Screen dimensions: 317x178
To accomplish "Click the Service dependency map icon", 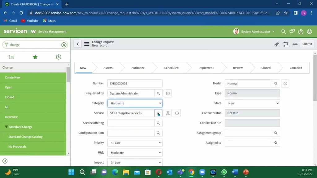I will tap(168, 113).
